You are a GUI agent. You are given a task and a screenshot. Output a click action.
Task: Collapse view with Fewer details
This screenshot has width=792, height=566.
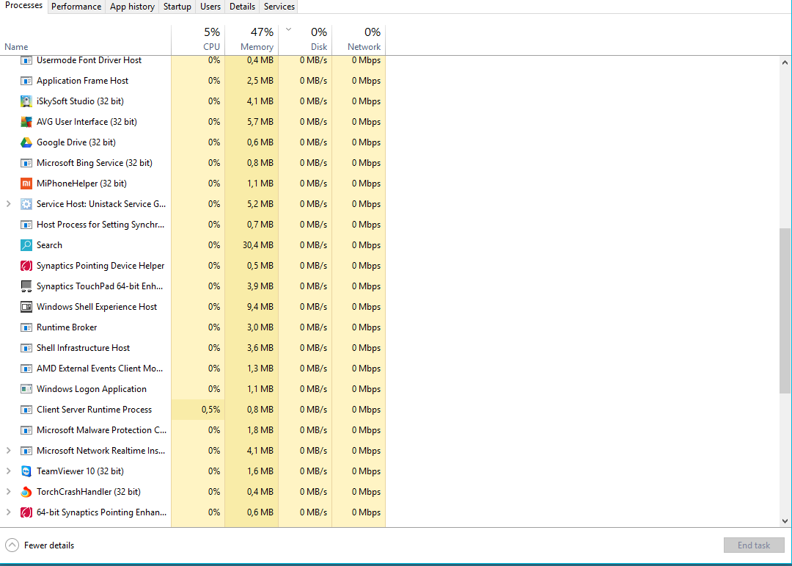40,545
